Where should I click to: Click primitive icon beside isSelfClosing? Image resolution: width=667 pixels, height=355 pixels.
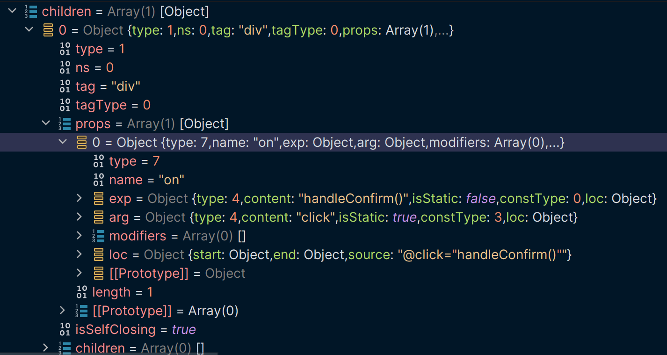pos(65,329)
